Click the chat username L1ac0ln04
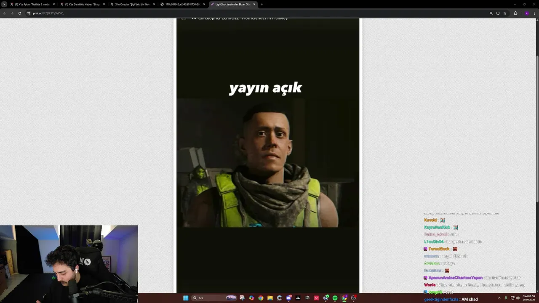The height and width of the screenshot is (303, 539). [434, 242]
